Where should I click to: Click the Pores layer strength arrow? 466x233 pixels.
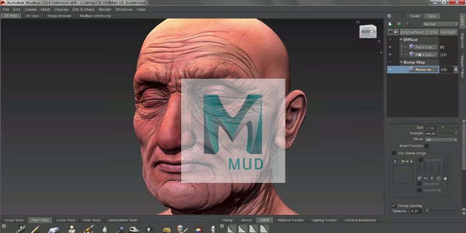pyautogui.click(x=456, y=69)
